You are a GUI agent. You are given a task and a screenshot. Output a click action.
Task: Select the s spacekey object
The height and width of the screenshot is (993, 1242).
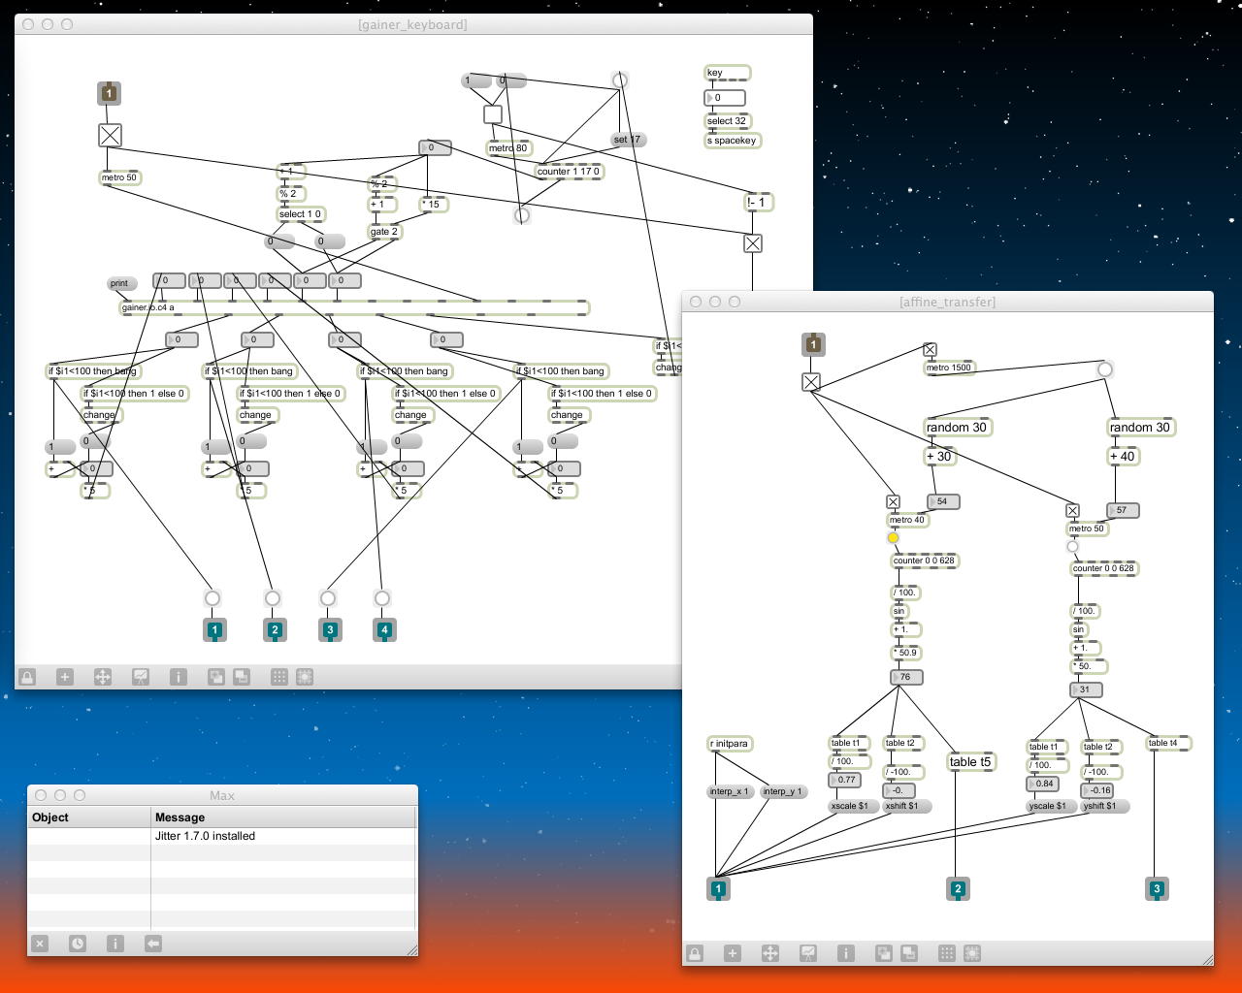tap(733, 141)
